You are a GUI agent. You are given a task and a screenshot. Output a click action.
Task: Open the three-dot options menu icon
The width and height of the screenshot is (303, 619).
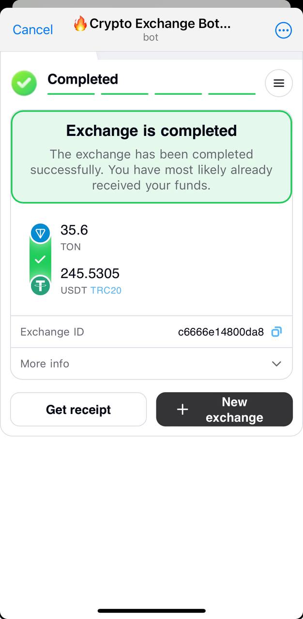tap(283, 30)
